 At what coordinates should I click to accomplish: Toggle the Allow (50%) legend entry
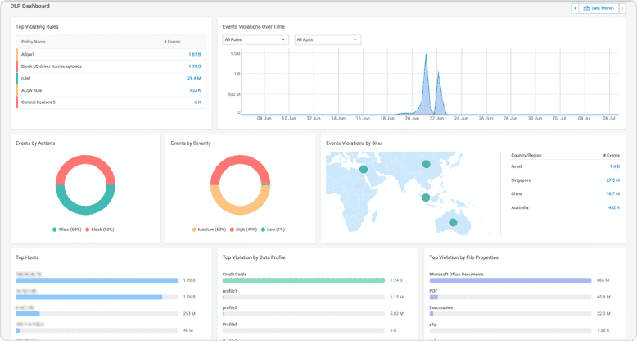click(66, 230)
